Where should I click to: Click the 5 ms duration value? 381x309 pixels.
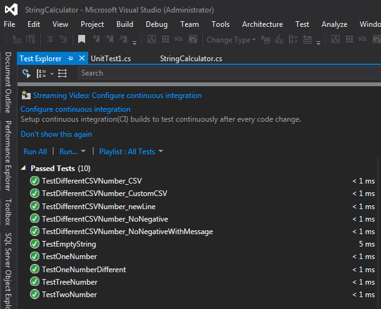[x=367, y=244]
